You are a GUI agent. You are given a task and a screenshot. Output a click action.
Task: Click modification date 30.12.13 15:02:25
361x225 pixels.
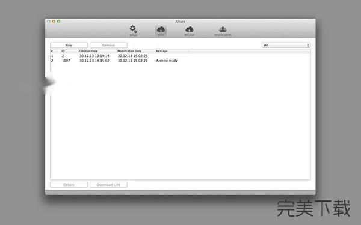[x=132, y=61]
